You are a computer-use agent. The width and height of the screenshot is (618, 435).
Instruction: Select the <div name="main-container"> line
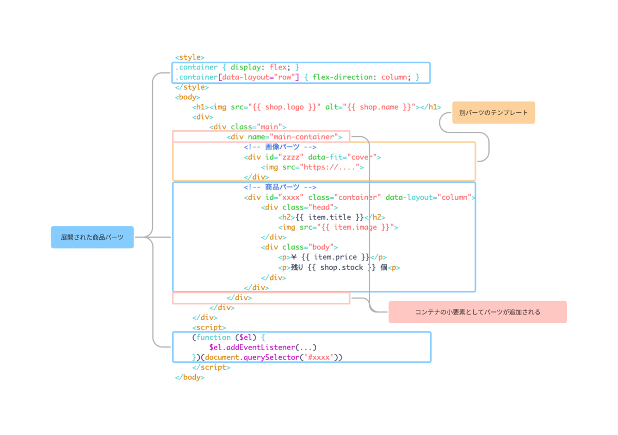[285, 137]
